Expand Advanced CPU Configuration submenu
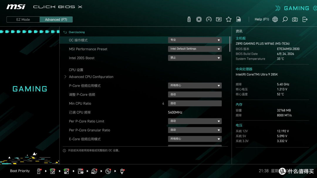 click(x=91, y=77)
